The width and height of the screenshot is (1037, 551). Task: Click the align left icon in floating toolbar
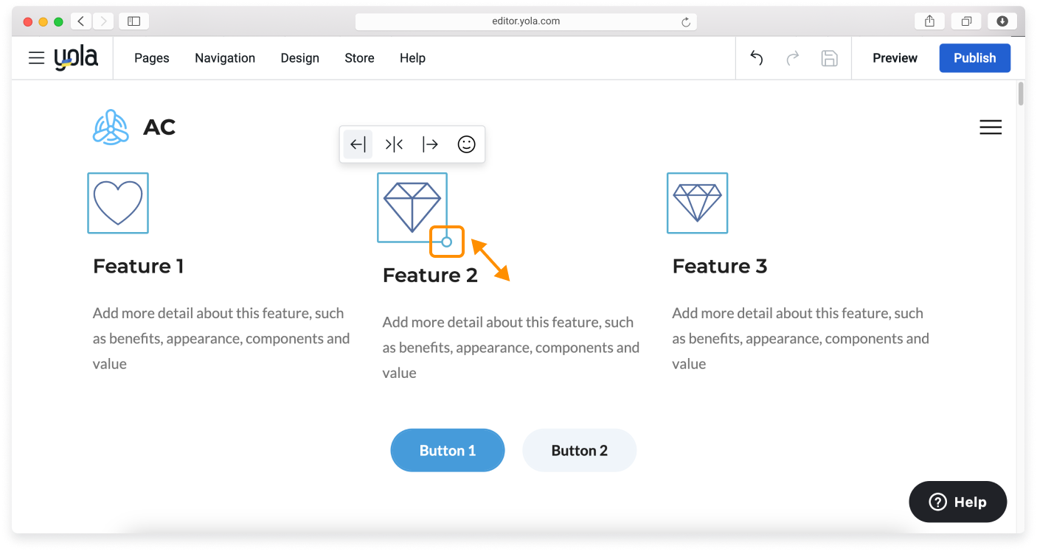358,144
